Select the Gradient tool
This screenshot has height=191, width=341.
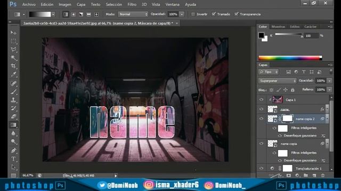click(13, 125)
